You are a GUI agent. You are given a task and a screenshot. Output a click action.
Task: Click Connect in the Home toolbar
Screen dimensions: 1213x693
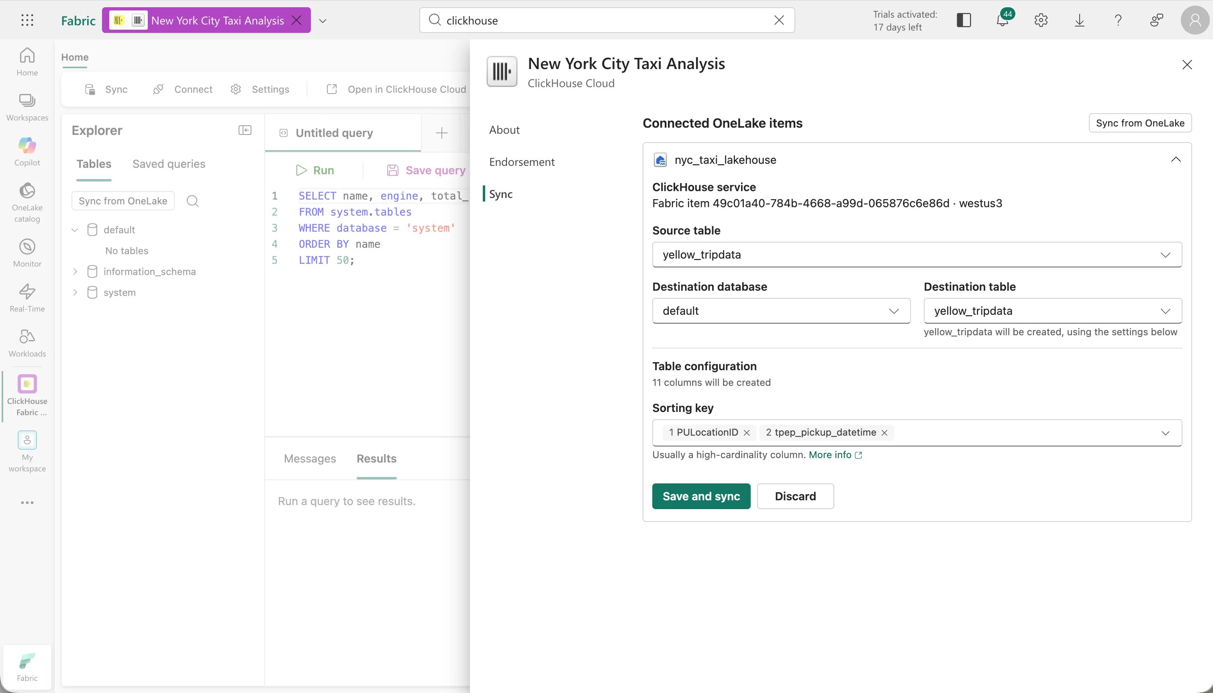click(182, 90)
